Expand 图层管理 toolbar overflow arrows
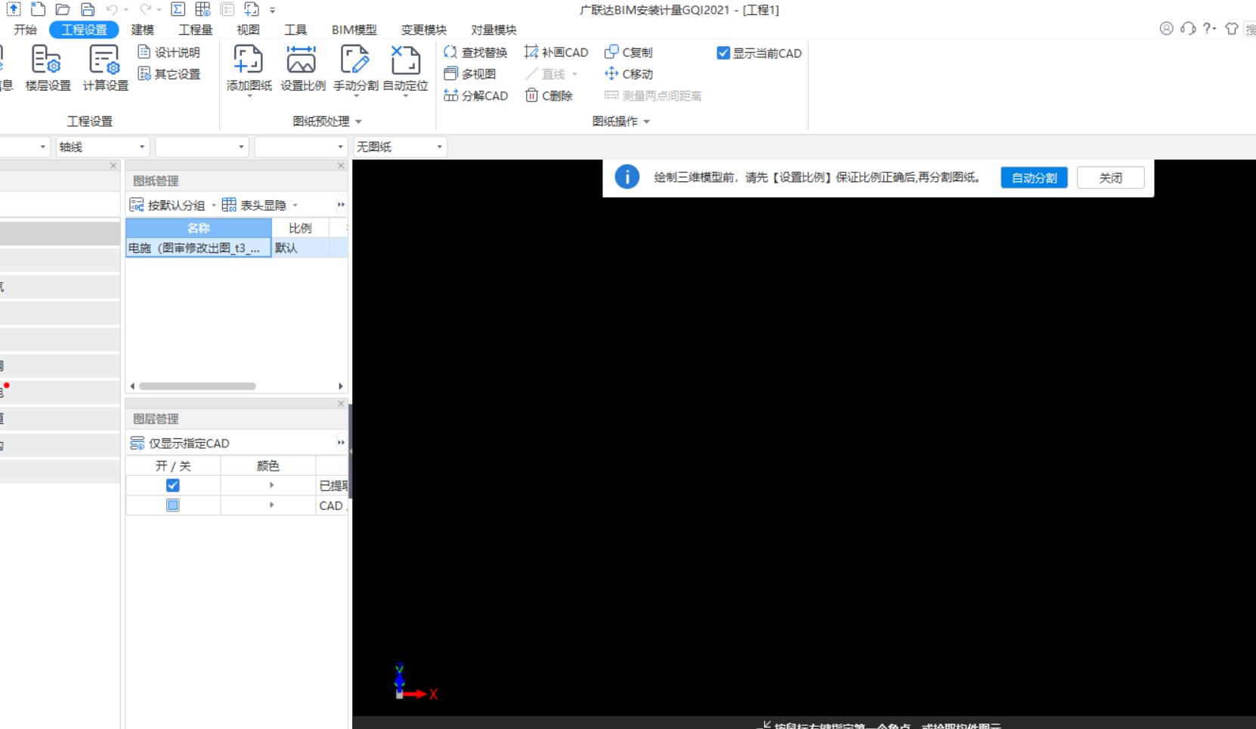 click(x=341, y=443)
